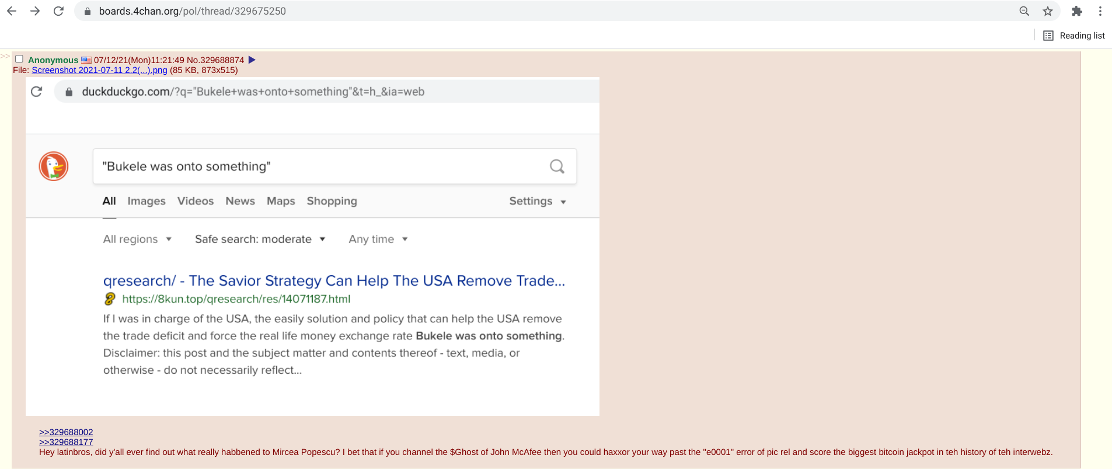Screen dimensions: 1112x469
Task: Expand the Safe search: moderate dropdown
Action: tap(260, 239)
